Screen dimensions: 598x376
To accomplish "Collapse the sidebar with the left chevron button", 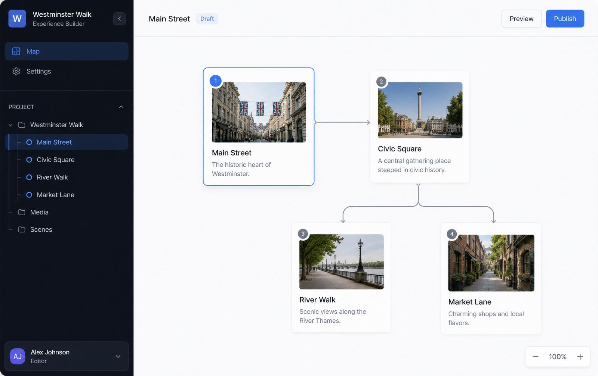I will pyautogui.click(x=120, y=19).
